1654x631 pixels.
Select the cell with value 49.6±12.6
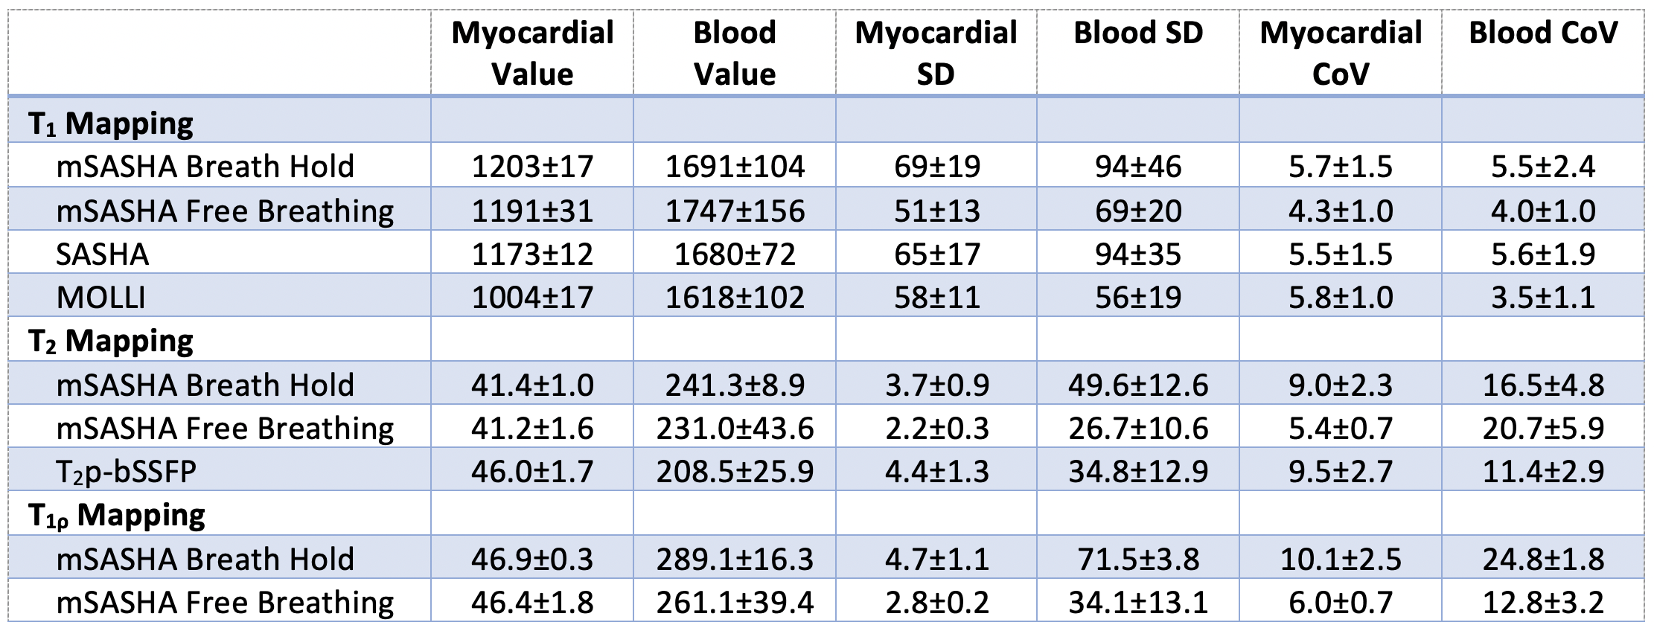pos(1138,385)
